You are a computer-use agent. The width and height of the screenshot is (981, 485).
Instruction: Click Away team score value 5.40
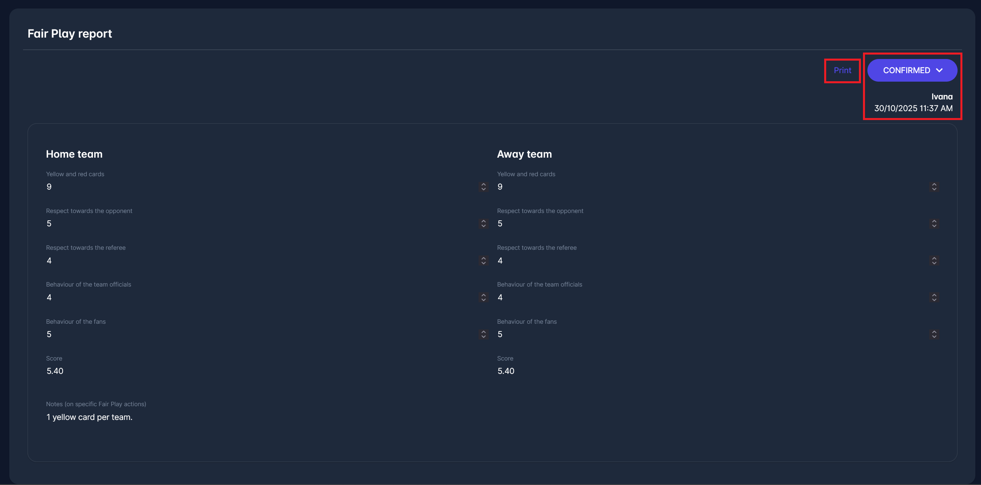click(x=506, y=371)
